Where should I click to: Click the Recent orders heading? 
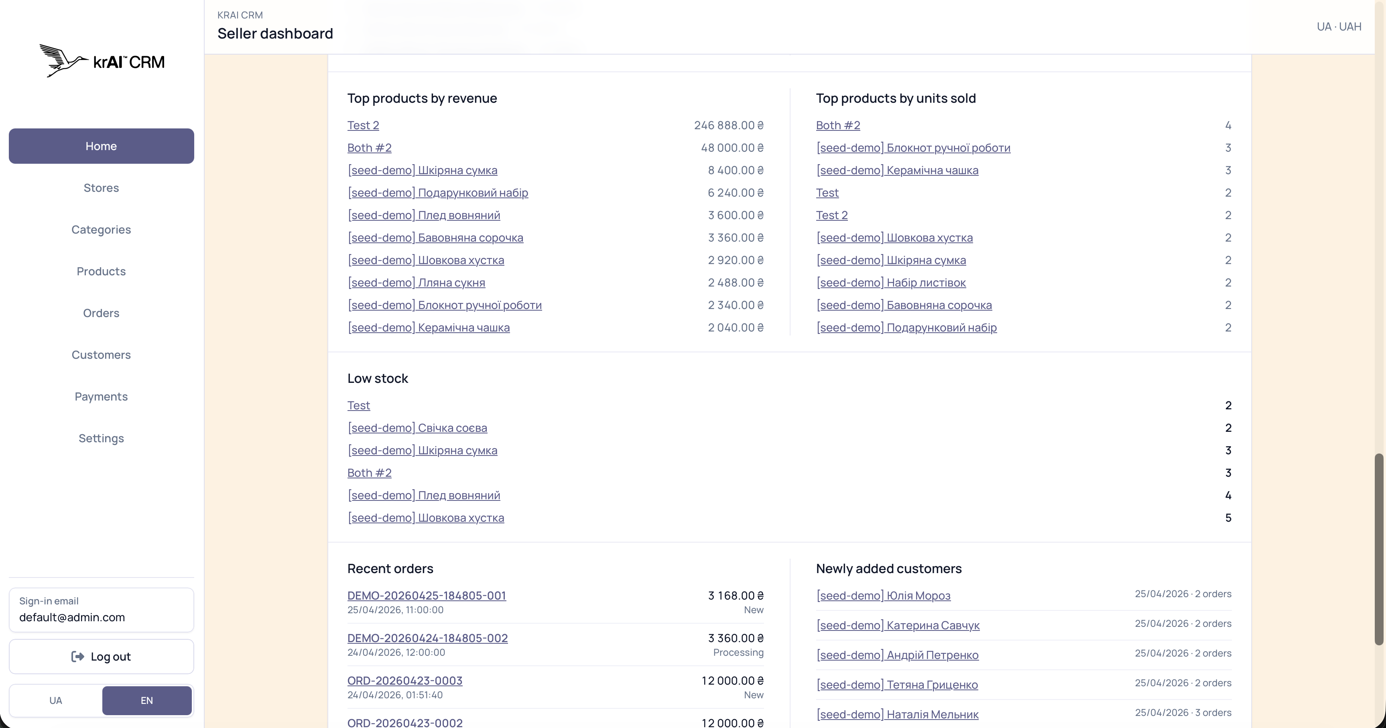click(x=390, y=569)
